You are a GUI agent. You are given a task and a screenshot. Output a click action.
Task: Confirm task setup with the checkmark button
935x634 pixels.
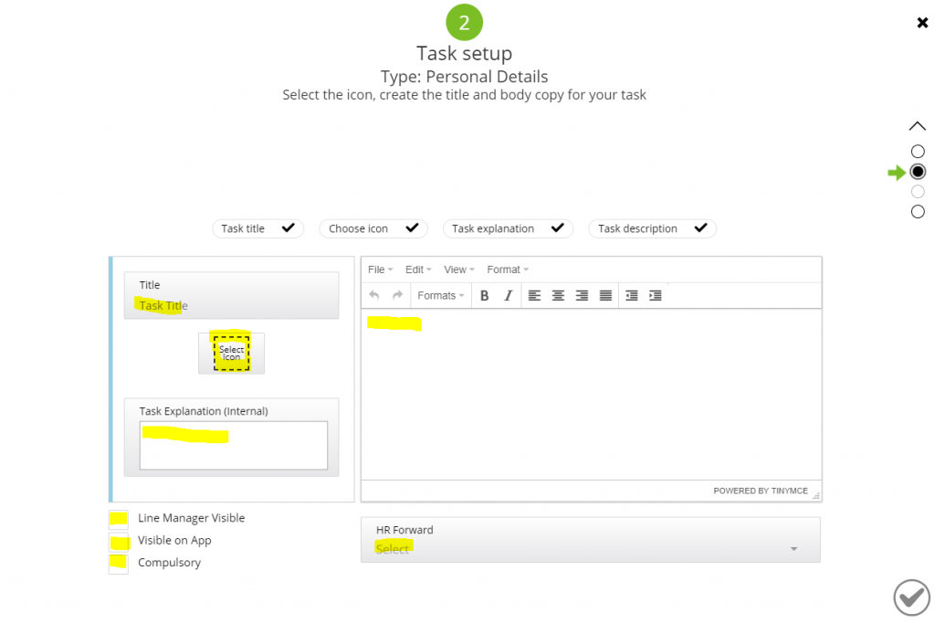coord(910,597)
